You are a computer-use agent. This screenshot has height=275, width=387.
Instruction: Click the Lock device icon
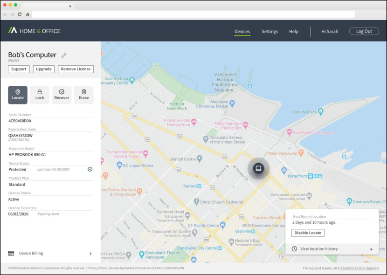(x=40, y=92)
